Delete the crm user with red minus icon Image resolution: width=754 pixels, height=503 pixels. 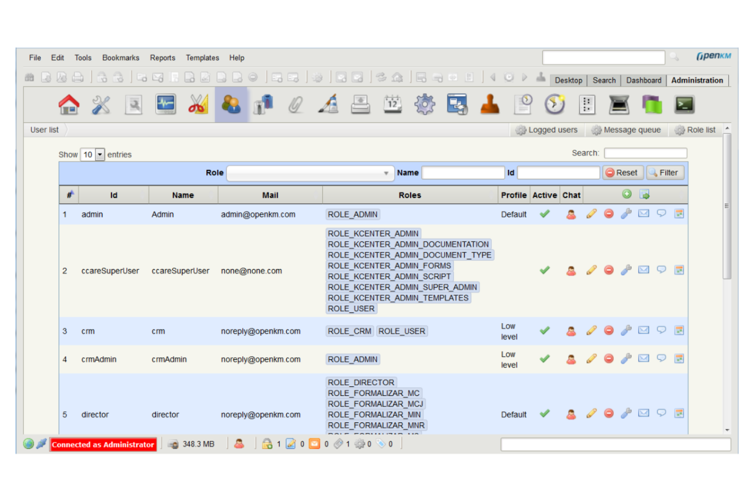[x=608, y=330]
